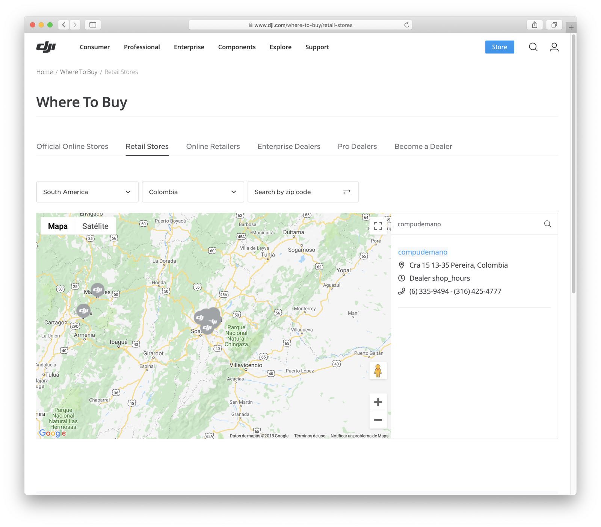Switch to Online Retailers tab
Viewport: 601px width, 527px height.
point(213,147)
